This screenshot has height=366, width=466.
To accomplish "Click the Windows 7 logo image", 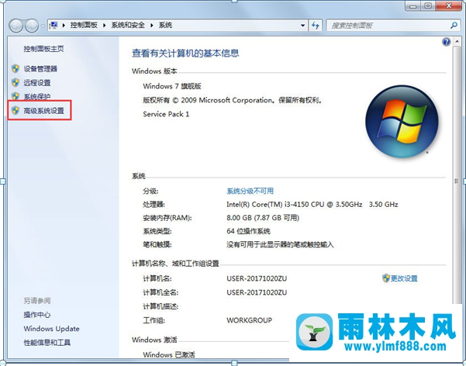I will coord(402,121).
